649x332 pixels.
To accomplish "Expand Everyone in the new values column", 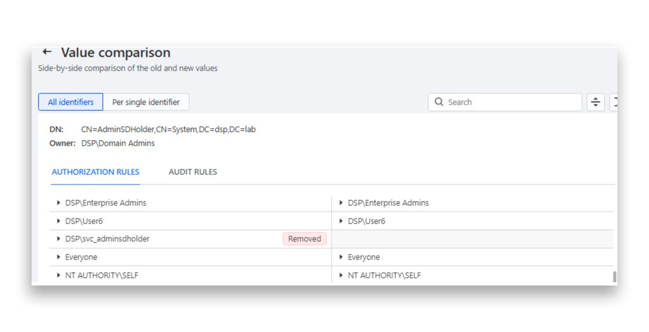I will 341,257.
